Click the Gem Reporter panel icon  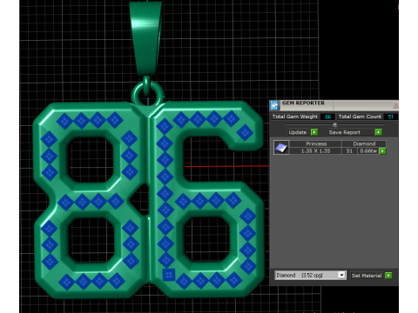click(x=274, y=105)
